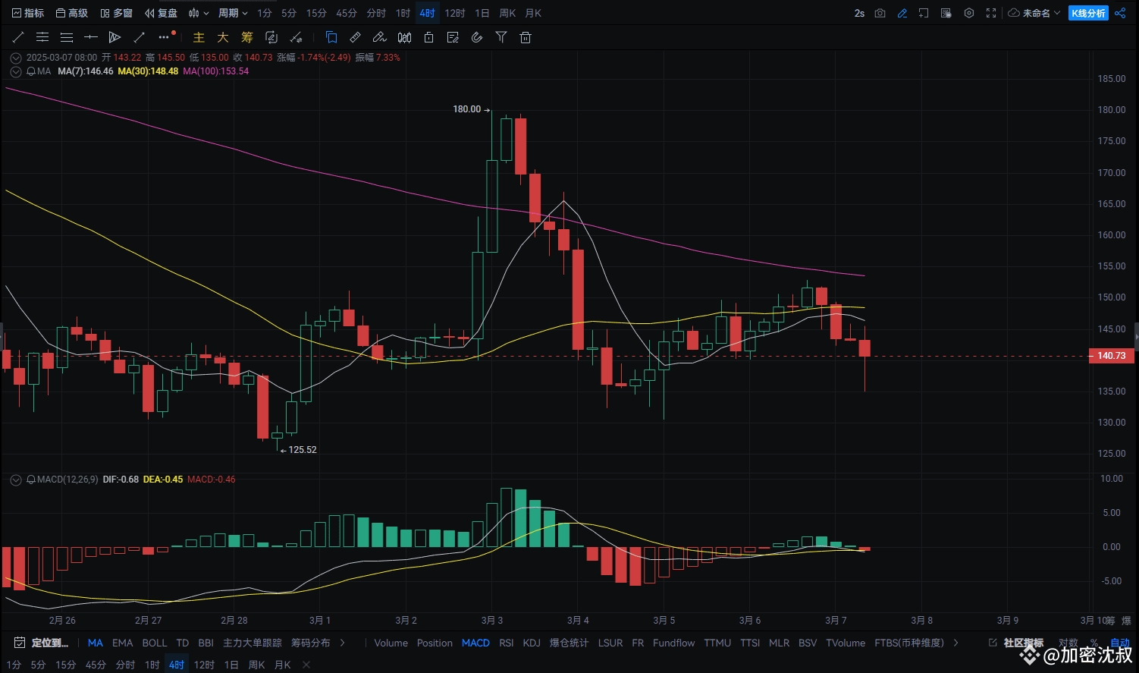Open chart settings with the gear icon
Viewport: 1139px width, 673px height.
click(968, 13)
